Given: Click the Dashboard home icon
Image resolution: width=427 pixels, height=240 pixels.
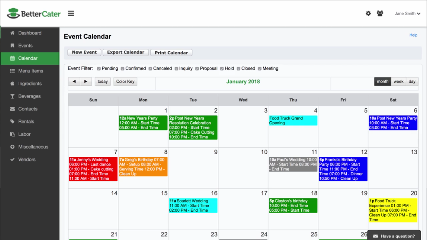Looking at the screenshot, I should [12, 33].
